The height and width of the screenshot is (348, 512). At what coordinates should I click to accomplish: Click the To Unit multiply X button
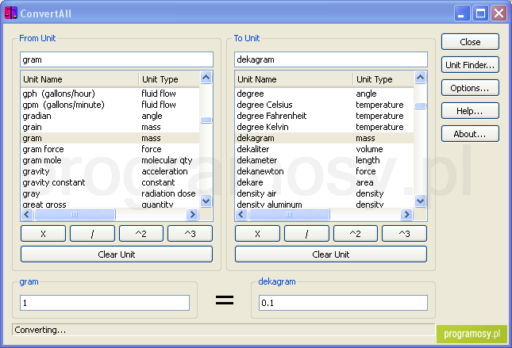257,234
